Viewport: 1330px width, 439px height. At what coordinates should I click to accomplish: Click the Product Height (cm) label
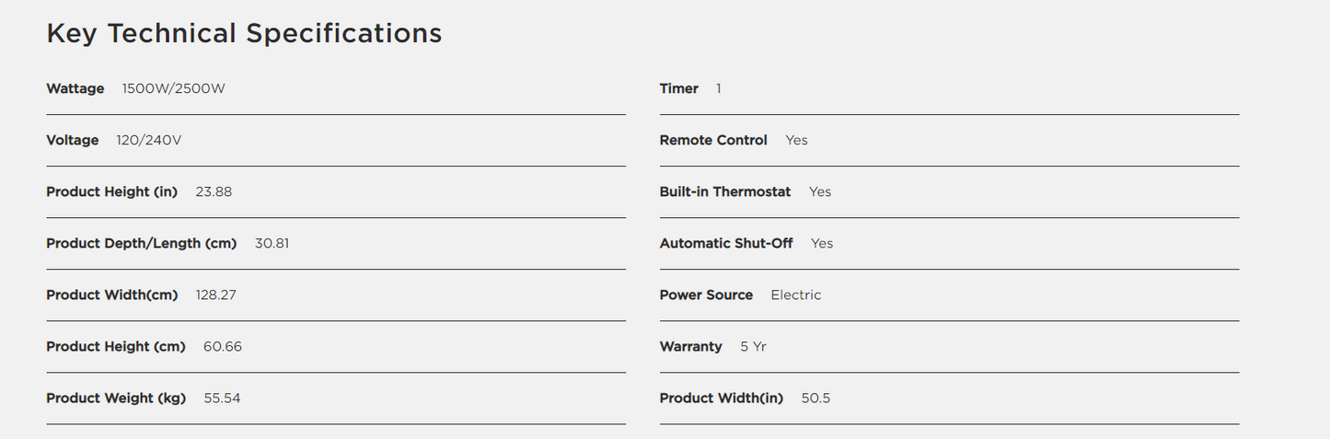pyautogui.click(x=116, y=347)
